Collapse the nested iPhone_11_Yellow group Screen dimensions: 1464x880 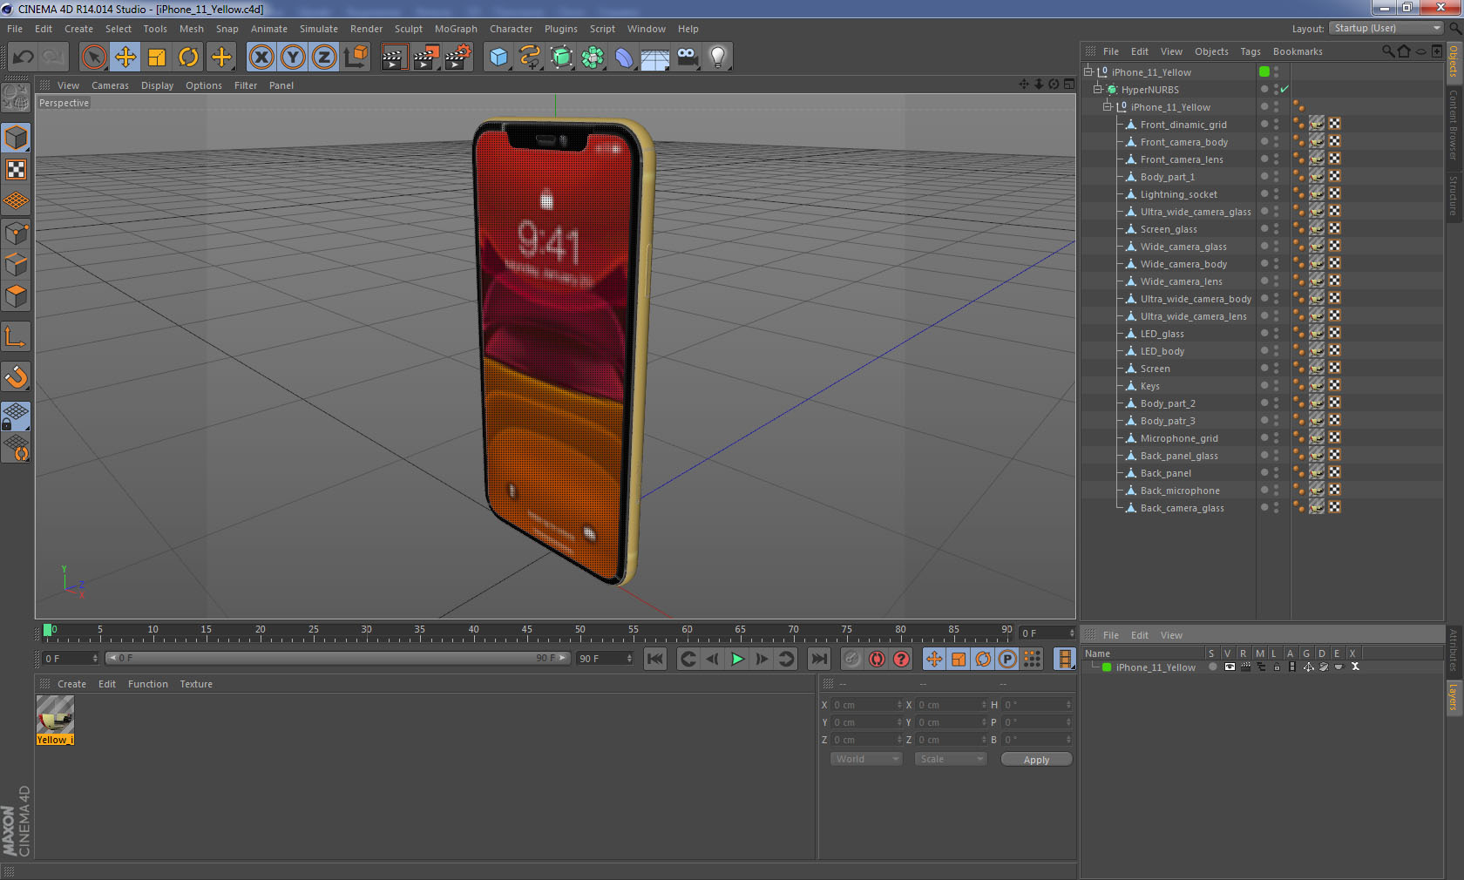1108,106
